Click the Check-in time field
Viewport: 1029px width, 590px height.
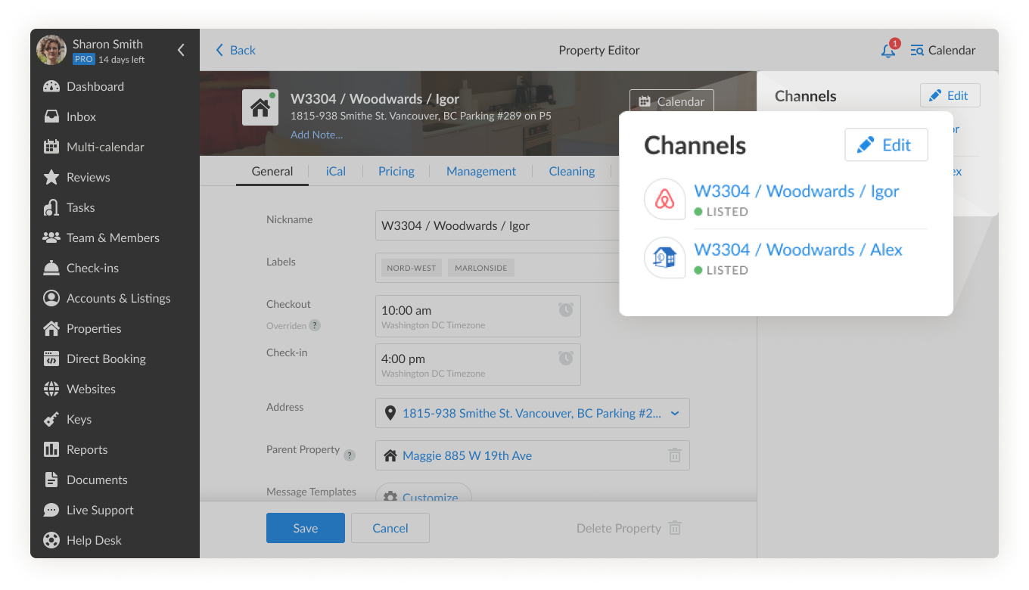[478, 365]
